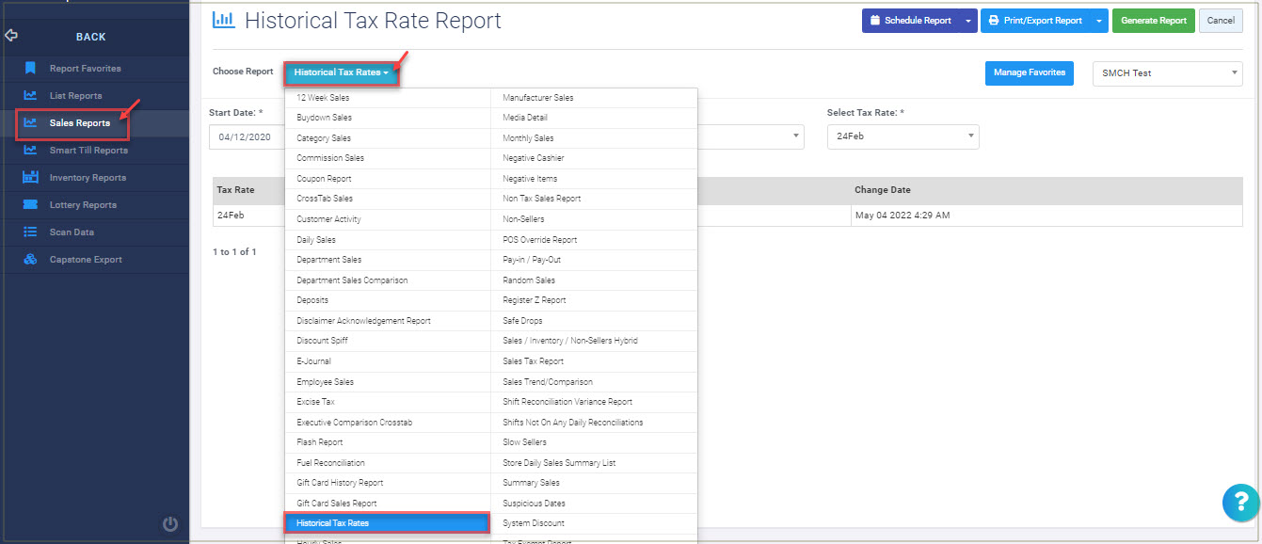Click the Report Favorites bookmark icon

click(30, 68)
